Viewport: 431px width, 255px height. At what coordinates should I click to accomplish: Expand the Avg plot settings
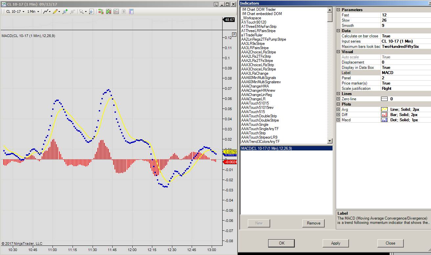click(338, 109)
